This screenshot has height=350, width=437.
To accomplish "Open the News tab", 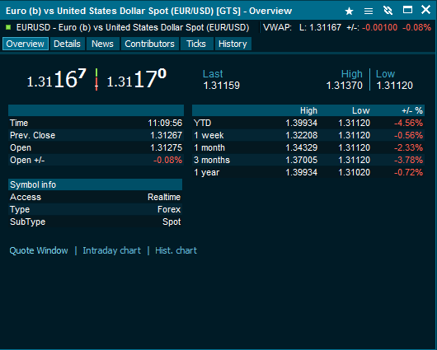I will pyautogui.click(x=102, y=44).
